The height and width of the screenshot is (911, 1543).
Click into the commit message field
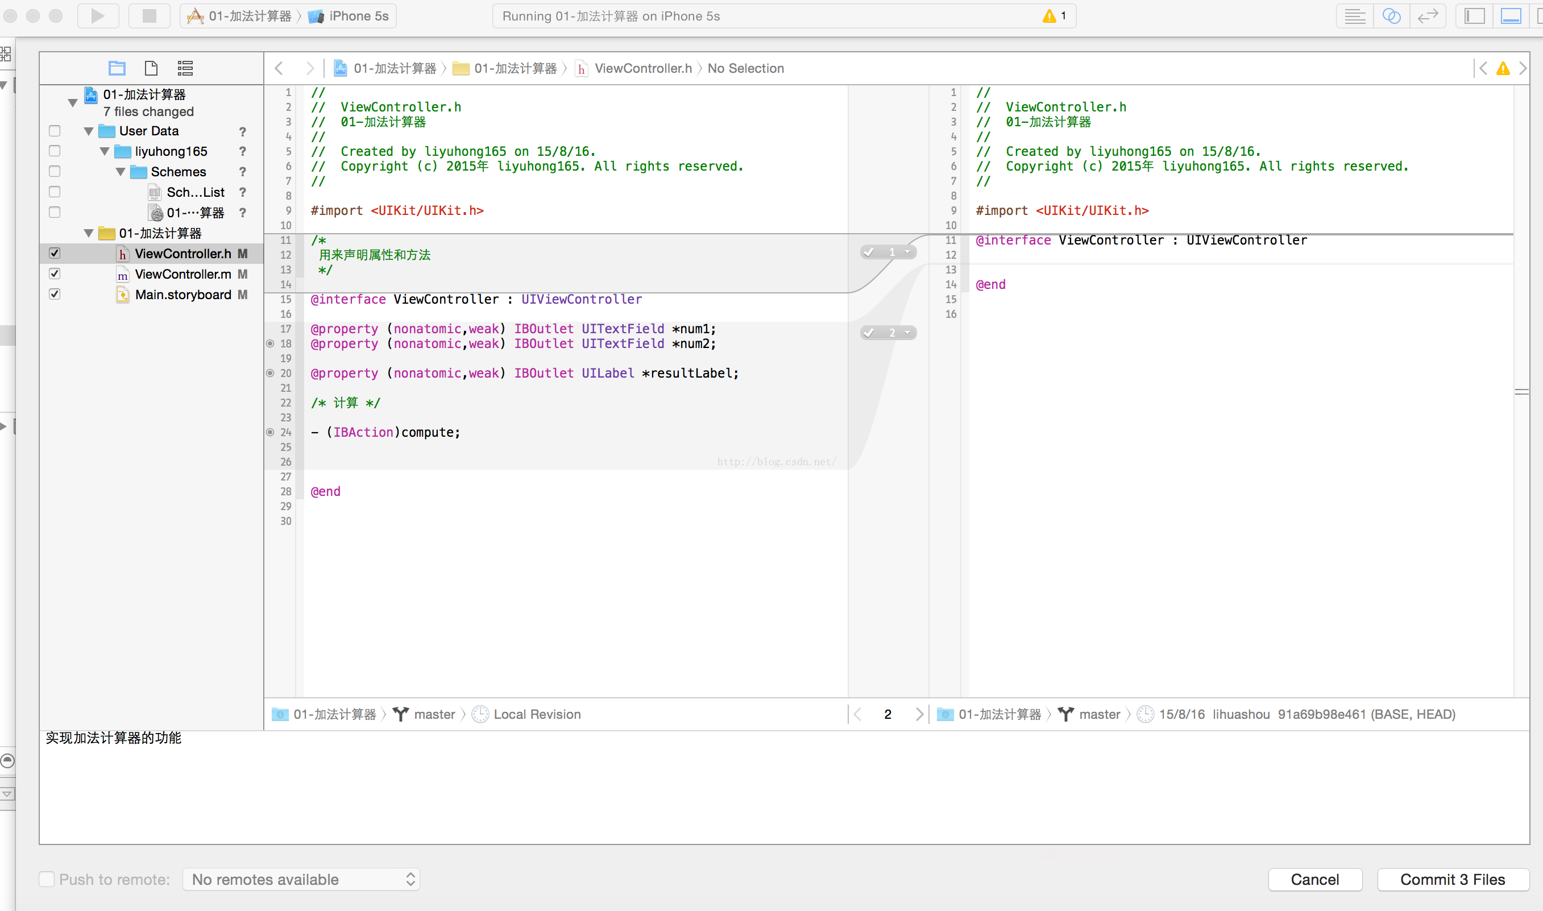pyautogui.click(x=784, y=787)
